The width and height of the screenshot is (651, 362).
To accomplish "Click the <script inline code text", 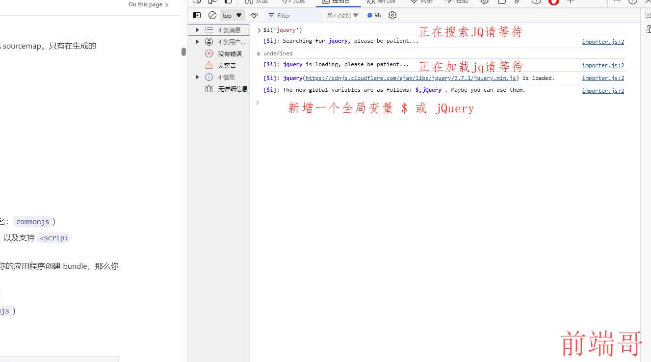I will click(53, 238).
